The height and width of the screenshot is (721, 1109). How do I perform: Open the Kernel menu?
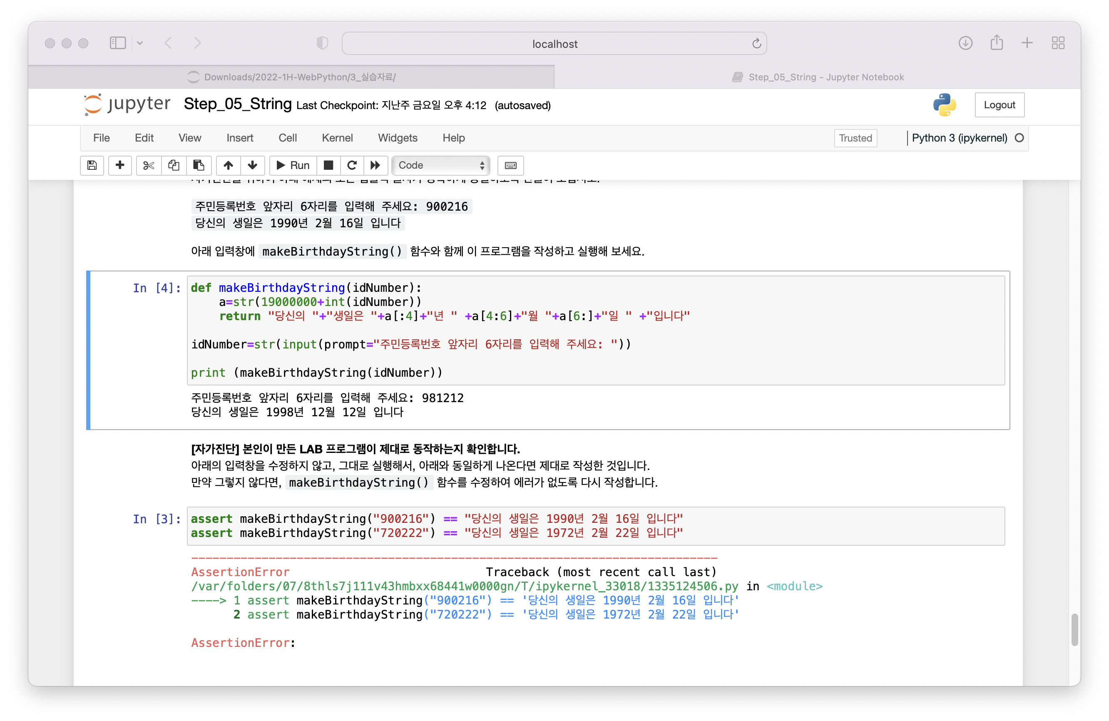click(337, 138)
